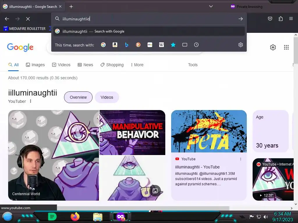
Task: Open Firefox from the taskbar
Action: (75, 217)
